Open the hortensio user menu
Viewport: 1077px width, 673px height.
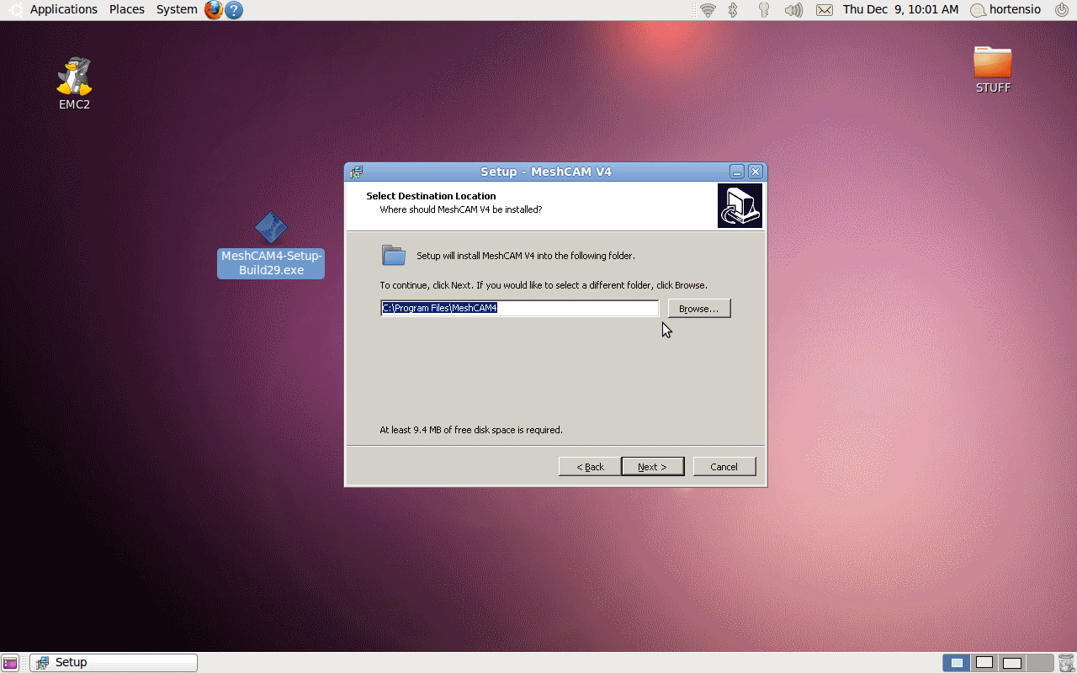(1006, 10)
